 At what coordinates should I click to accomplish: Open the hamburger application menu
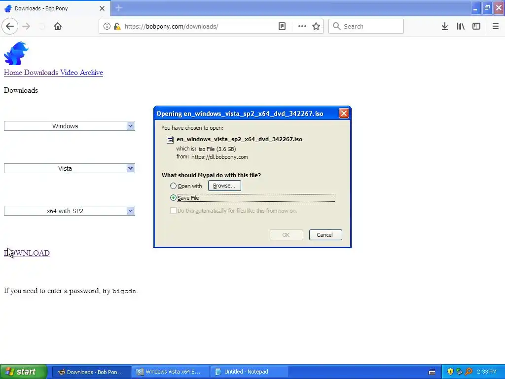pyautogui.click(x=495, y=26)
